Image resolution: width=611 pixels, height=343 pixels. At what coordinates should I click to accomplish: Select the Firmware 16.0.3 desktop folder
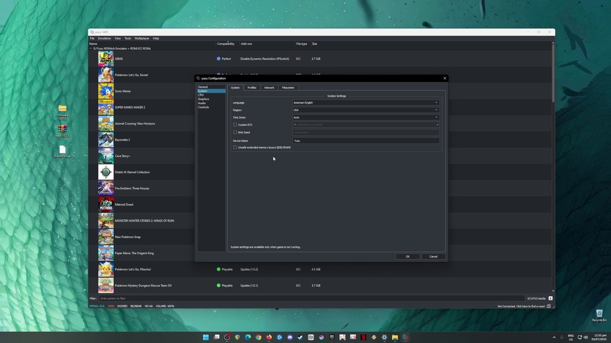coord(62,112)
